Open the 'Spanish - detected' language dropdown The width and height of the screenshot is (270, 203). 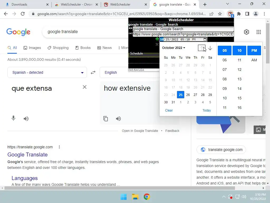(47, 72)
